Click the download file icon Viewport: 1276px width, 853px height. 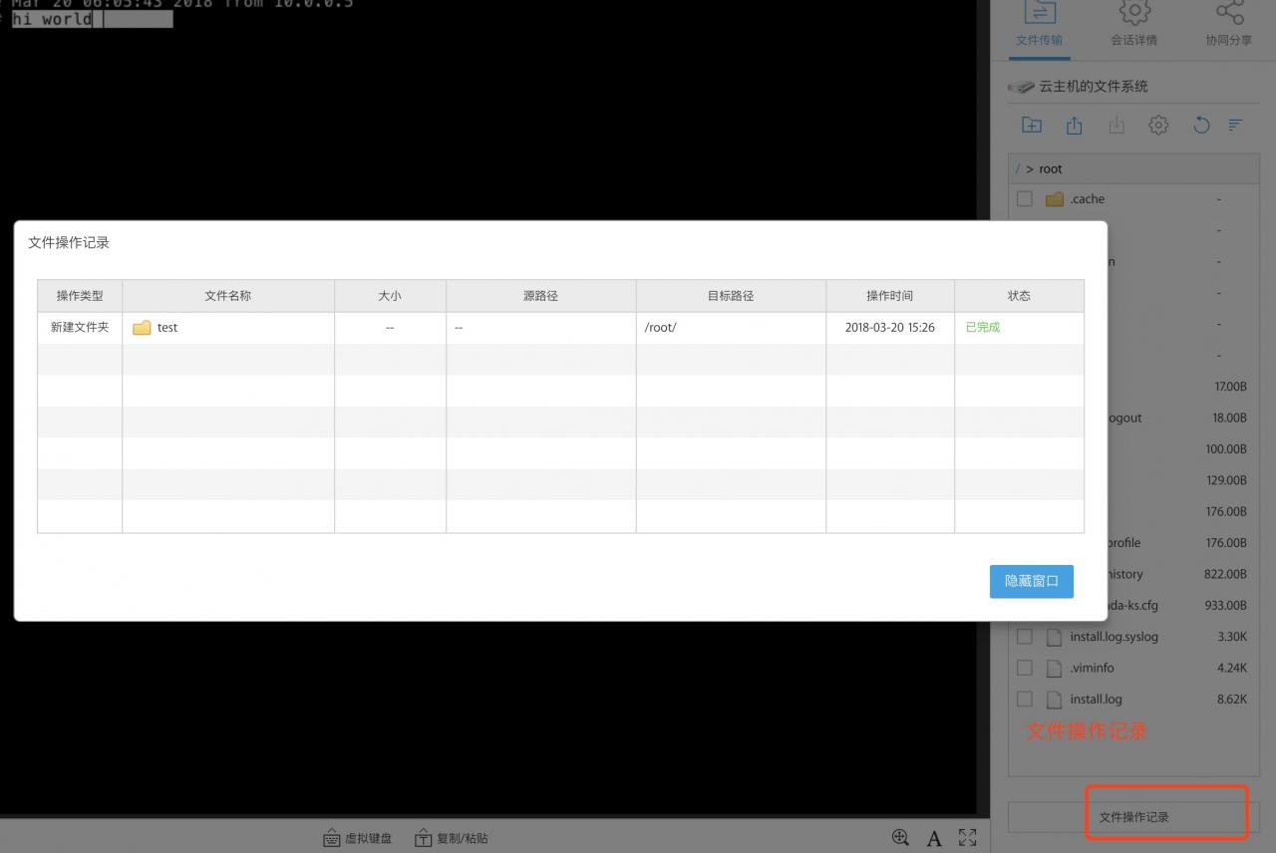coord(1116,126)
